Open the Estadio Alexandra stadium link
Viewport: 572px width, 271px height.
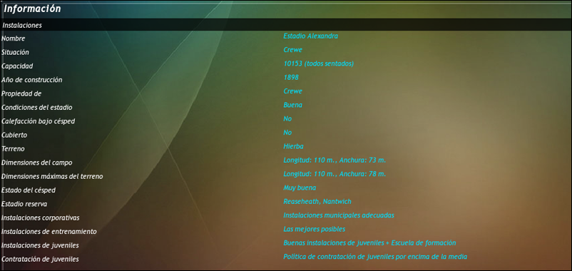310,36
